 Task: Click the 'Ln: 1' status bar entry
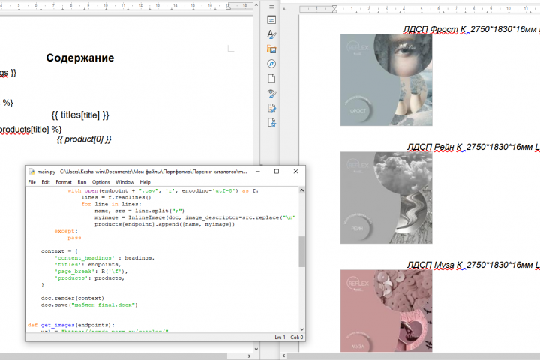[x=280, y=337]
